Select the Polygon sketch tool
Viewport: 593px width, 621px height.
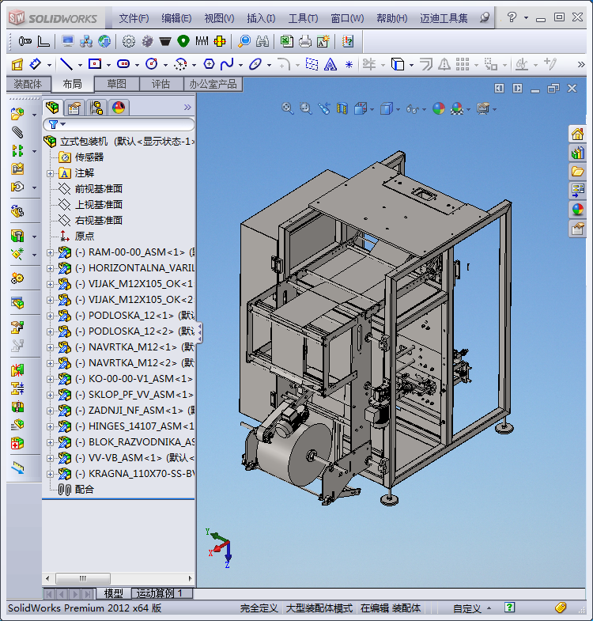(209, 64)
